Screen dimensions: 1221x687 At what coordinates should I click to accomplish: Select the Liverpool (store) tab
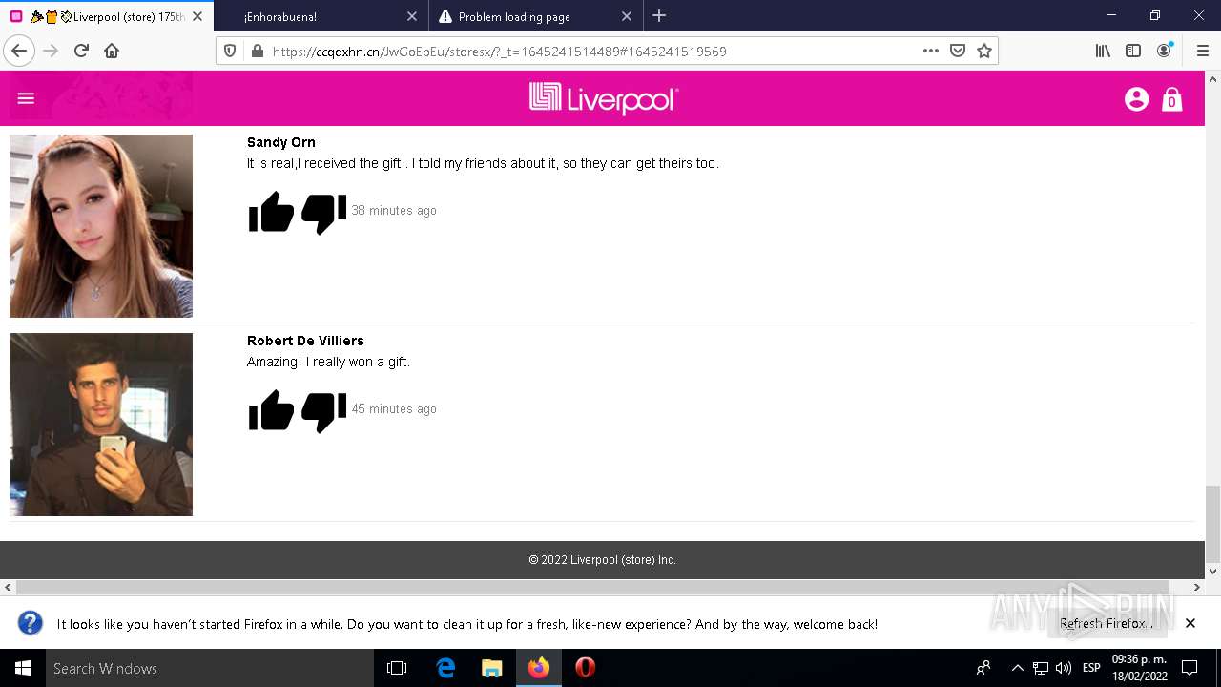[107, 16]
